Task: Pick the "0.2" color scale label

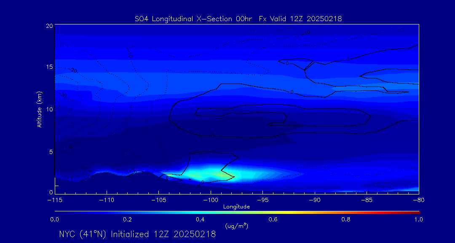Action: click(x=127, y=219)
